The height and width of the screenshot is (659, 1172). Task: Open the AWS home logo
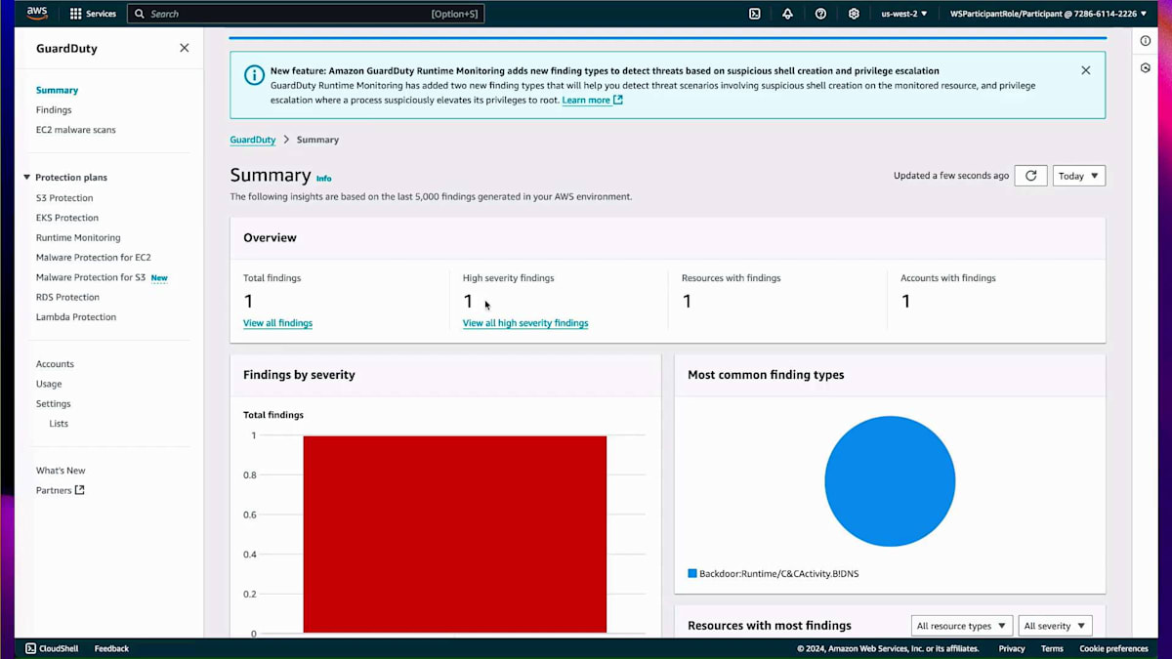click(x=37, y=14)
